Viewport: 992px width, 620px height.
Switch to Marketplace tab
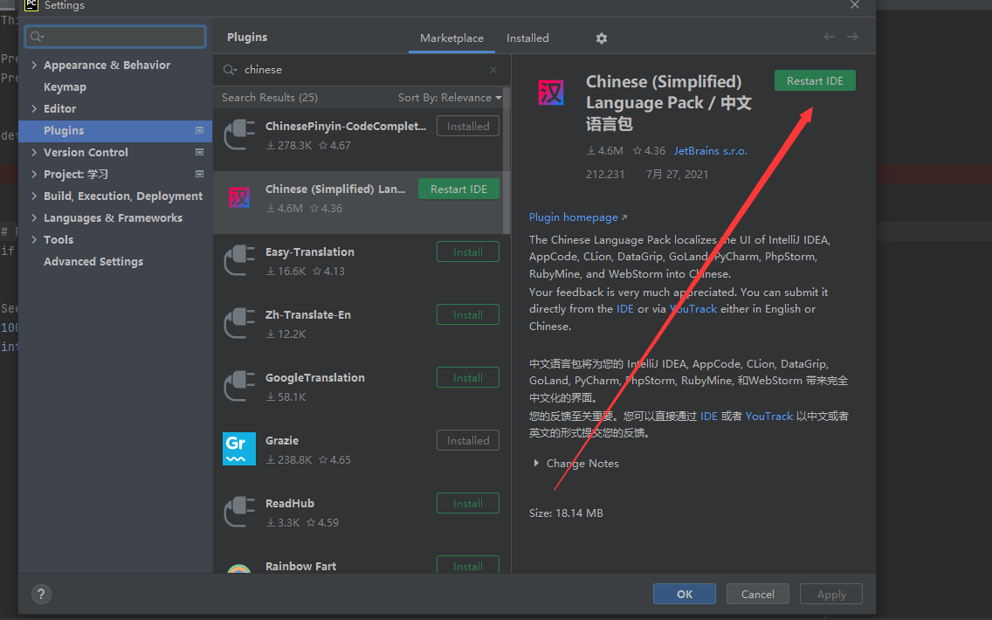click(451, 38)
